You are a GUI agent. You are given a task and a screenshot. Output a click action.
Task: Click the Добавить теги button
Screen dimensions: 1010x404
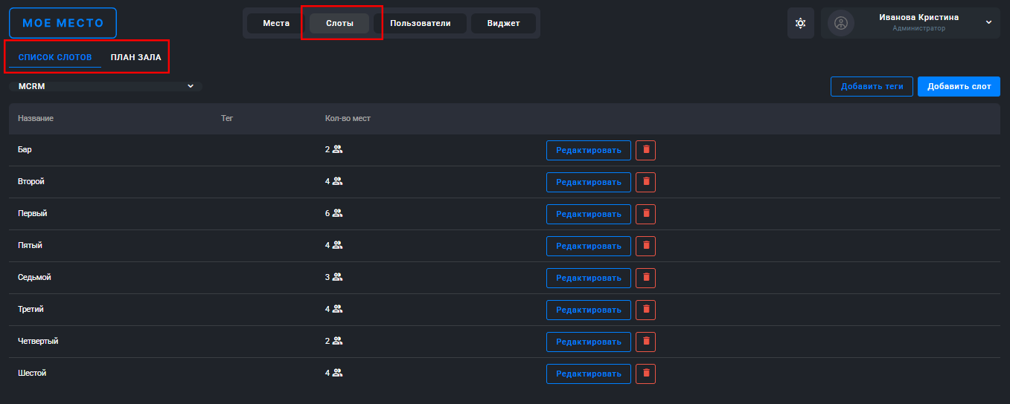[872, 86]
